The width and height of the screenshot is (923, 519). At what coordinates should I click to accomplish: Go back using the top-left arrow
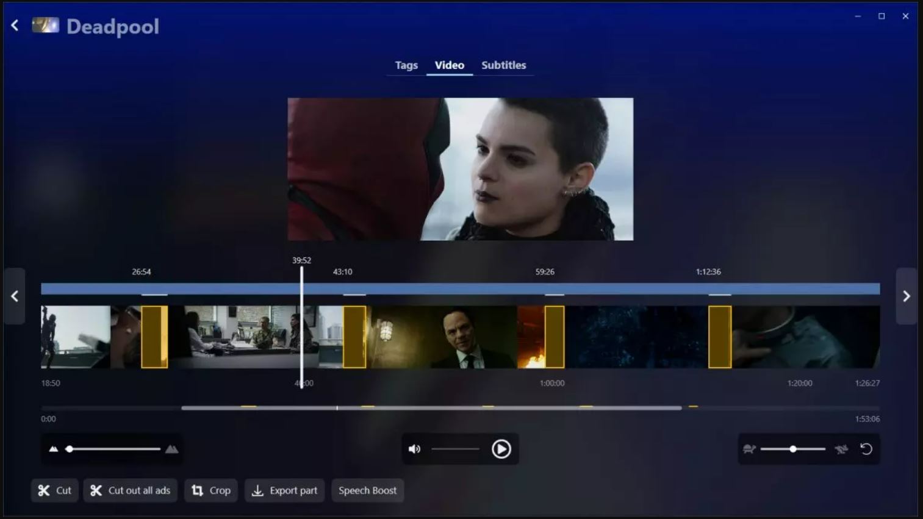[x=15, y=26]
